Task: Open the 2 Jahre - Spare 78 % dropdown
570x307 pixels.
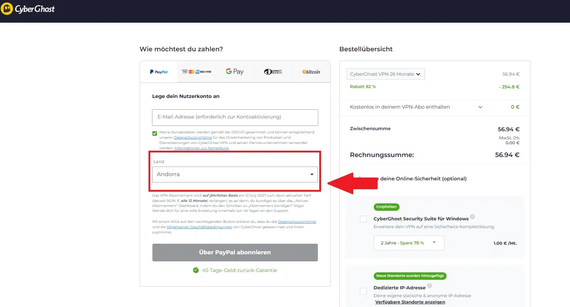Action: 409,243
